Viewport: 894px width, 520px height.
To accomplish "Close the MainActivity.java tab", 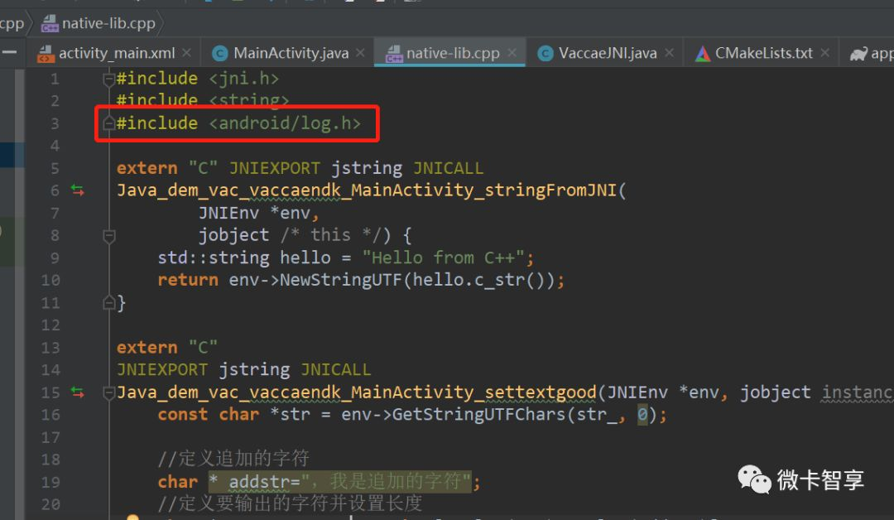I will point(360,53).
